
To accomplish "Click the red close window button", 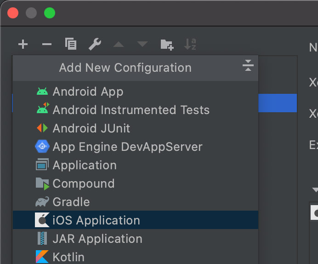I will coord(13,13).
